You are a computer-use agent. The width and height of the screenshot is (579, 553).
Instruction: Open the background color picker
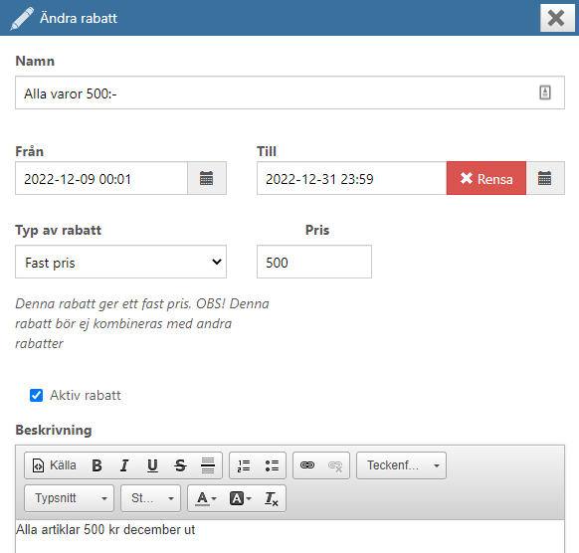point(240,498)
